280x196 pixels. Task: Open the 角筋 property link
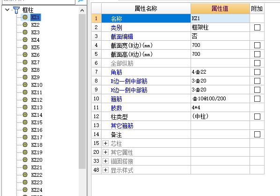click(116, 72)
